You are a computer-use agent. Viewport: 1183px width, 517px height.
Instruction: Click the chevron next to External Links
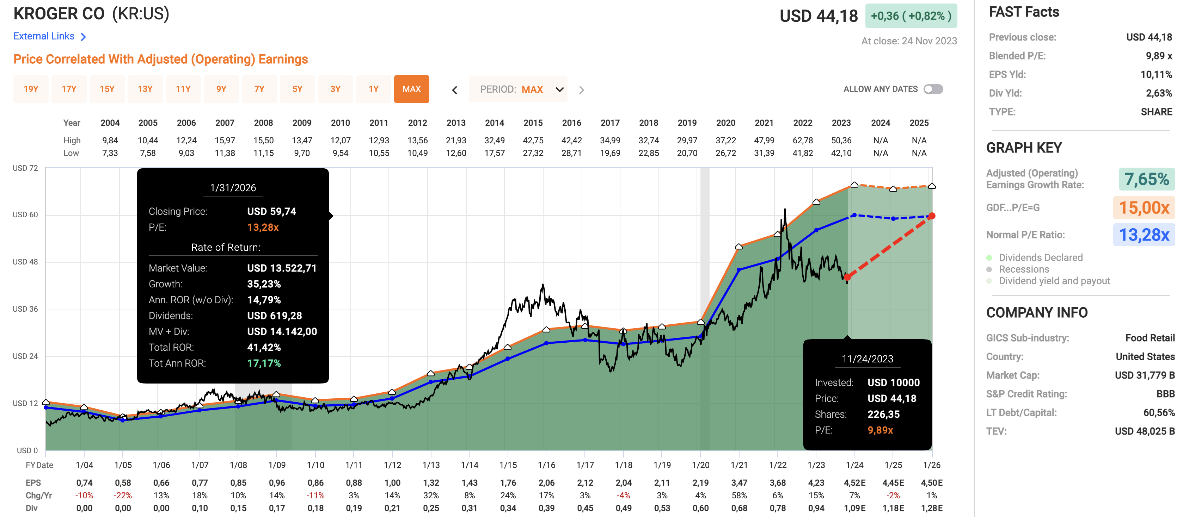tap(83, 37)
